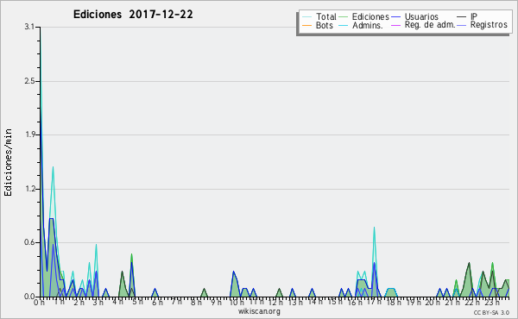Click the '19 h' x-axis label

point(414,303)
